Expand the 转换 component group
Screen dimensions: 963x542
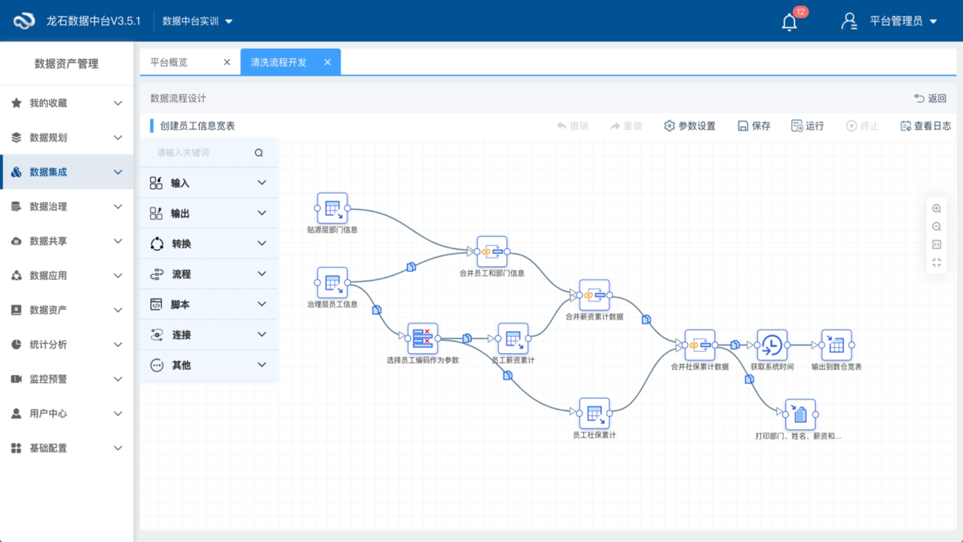(208, 243)
